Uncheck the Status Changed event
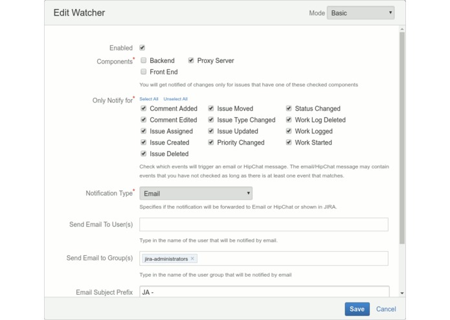 pyautogui.click(x=289, y=108)
